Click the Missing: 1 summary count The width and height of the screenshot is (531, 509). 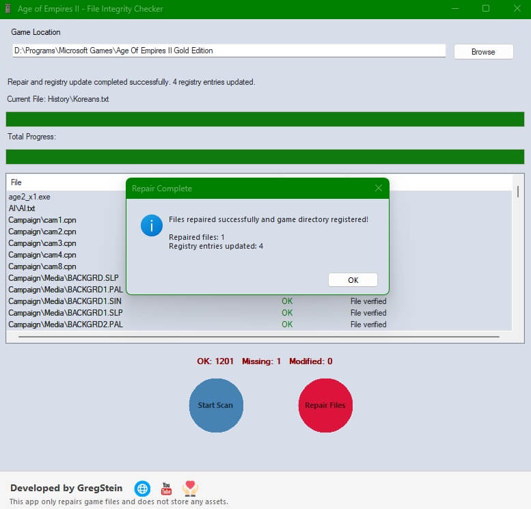[262, 361]
